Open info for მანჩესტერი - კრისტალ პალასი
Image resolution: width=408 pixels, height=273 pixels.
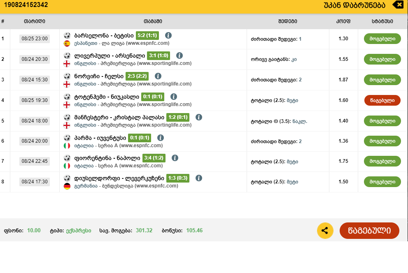pyautogui.click(x=199, y=117)
